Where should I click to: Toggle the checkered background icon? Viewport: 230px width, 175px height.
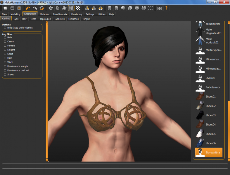(x=78, y=8)
